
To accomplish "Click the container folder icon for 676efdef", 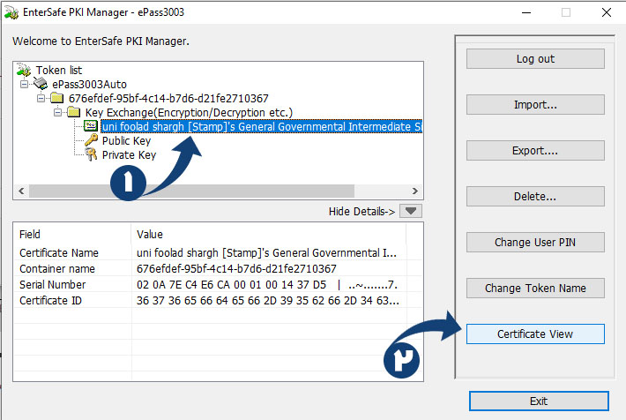I will (57, 98).
